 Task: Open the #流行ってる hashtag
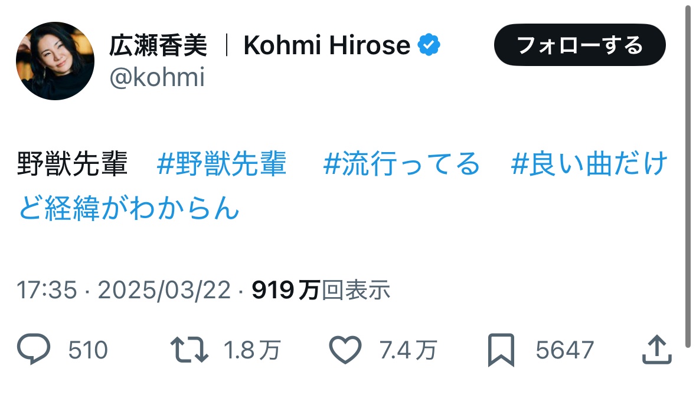pos(402,164)
